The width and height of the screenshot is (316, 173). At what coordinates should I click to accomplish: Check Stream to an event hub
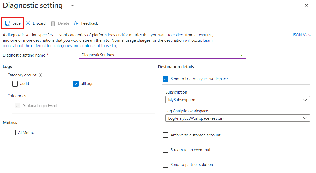tap(165, 150)
